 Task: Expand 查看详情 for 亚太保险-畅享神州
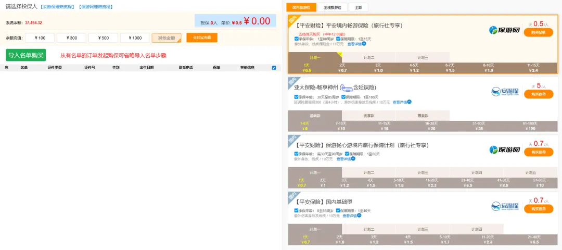tap(402, 102)
